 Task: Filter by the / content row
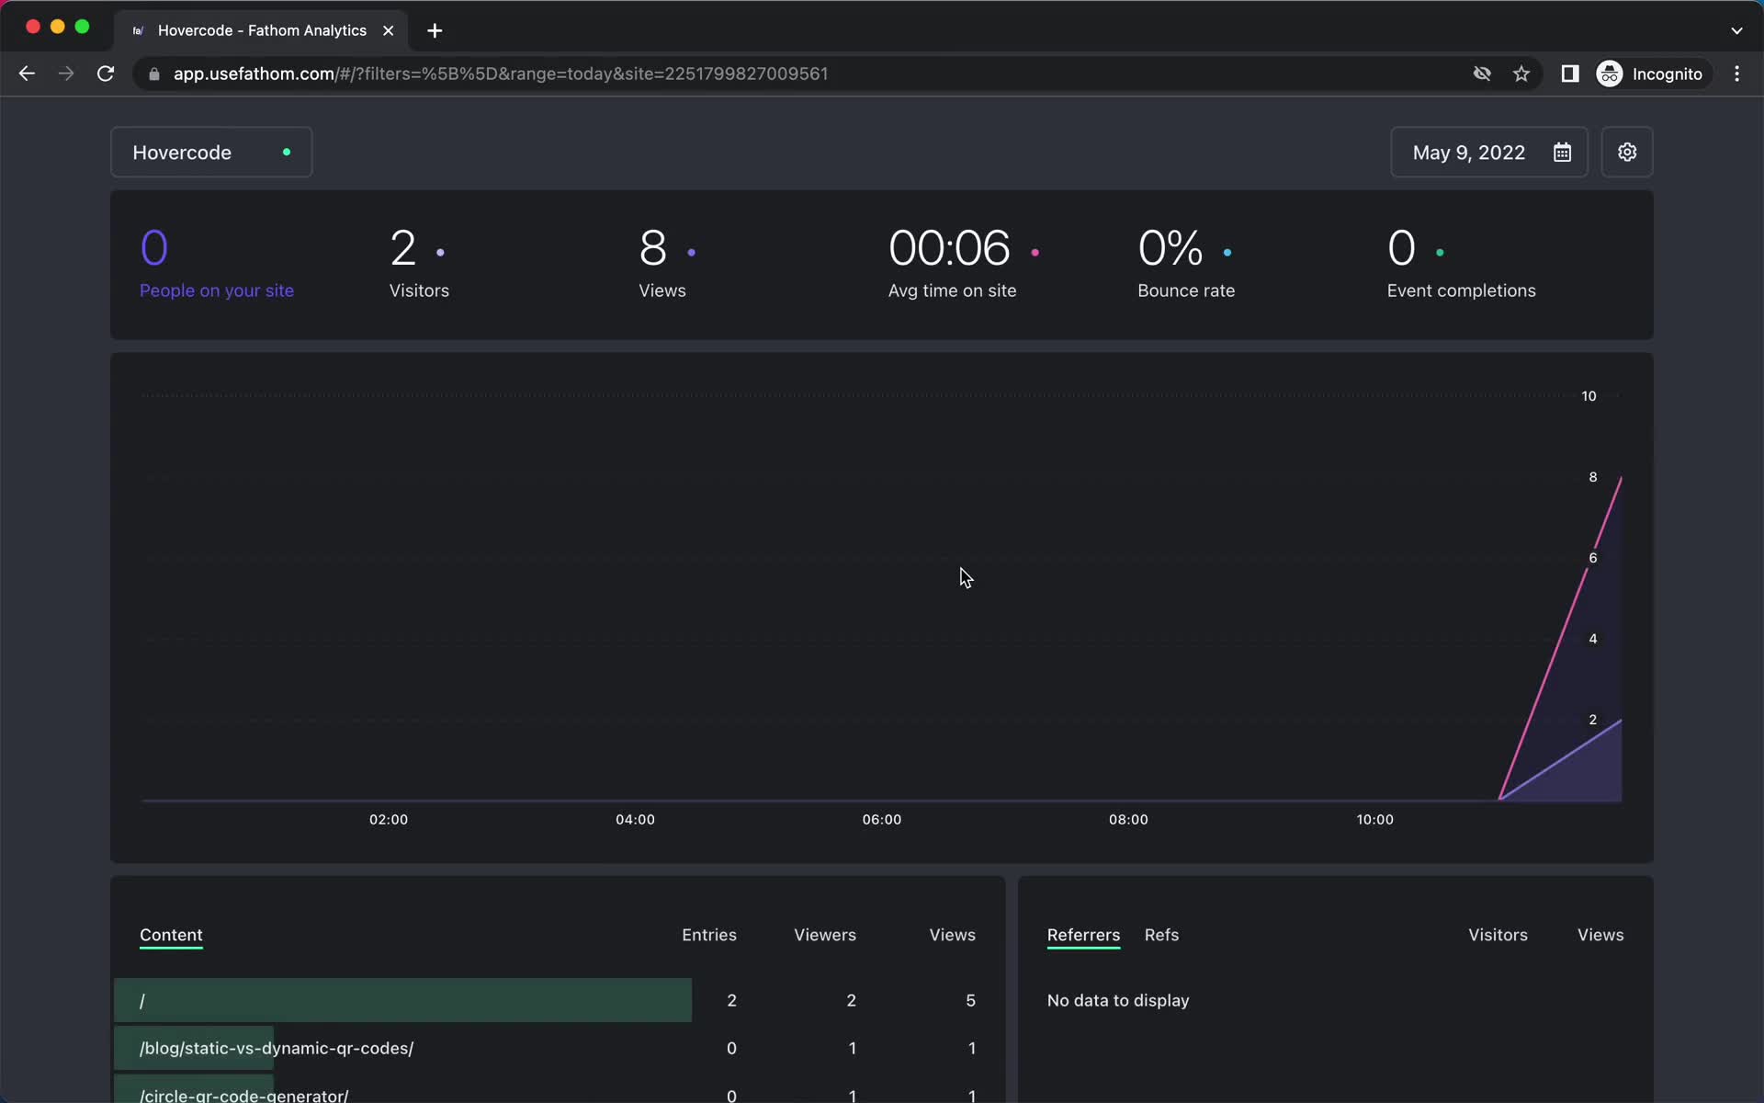[x=559, y=1000]
